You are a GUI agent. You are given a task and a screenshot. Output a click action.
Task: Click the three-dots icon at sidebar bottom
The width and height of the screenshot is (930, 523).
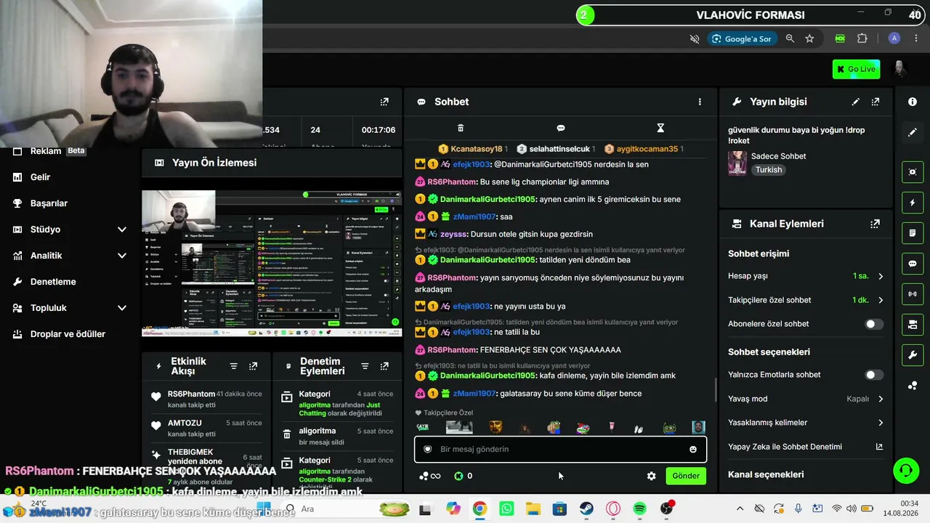[913, 385]
